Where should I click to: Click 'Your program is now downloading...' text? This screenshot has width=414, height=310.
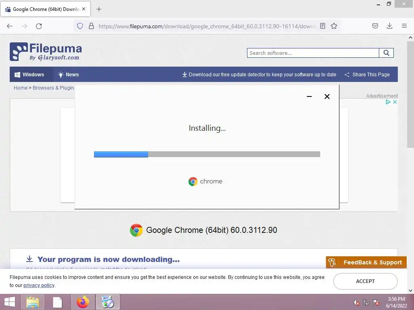(x=108, y=260)
